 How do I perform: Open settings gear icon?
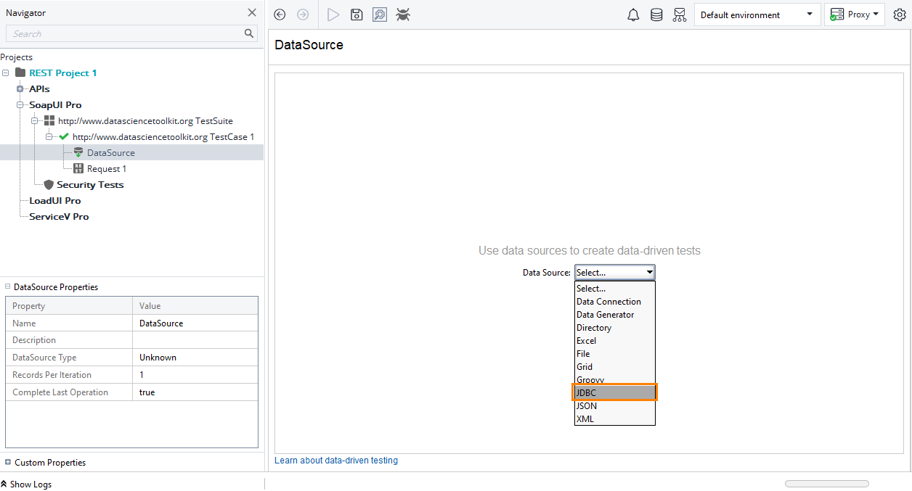900,15
